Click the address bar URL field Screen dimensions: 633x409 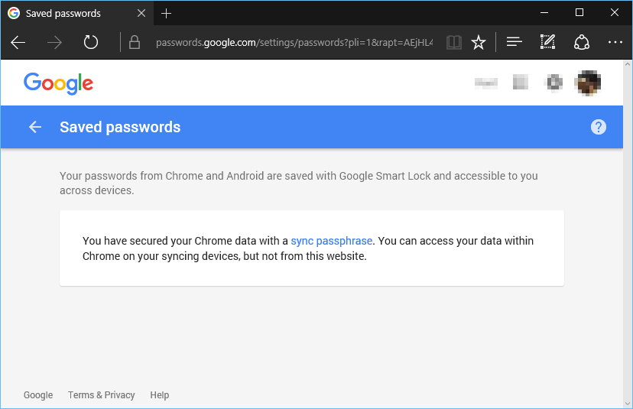pyautogui.click(x=294, y=42)
